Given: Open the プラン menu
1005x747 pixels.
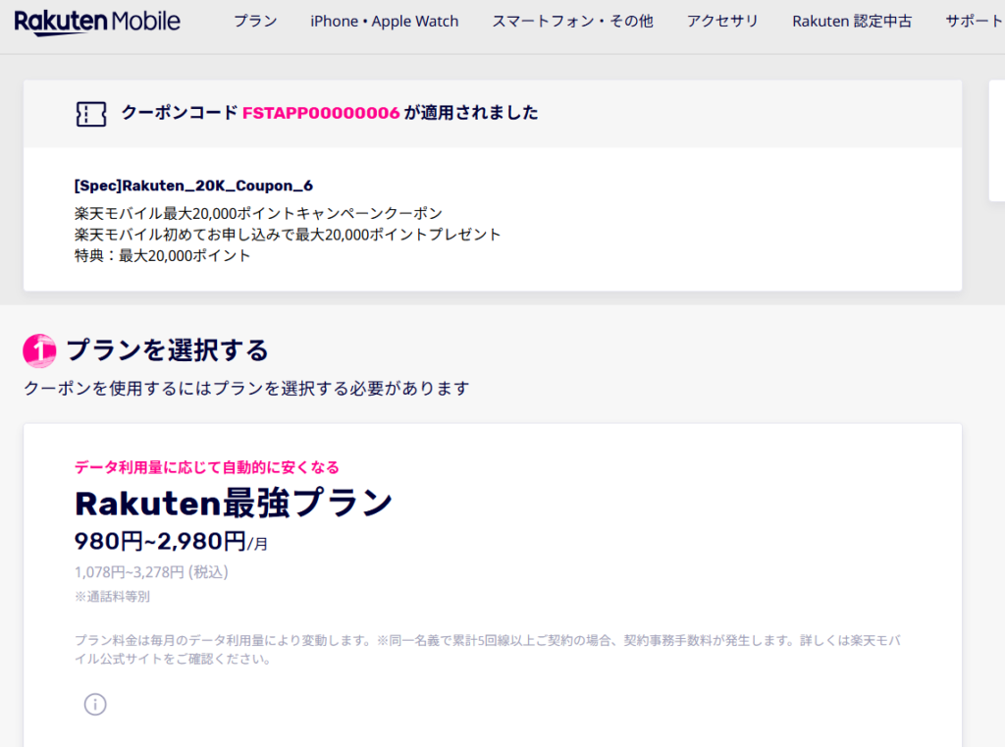Looking at the screenshot, I should 256,22.
